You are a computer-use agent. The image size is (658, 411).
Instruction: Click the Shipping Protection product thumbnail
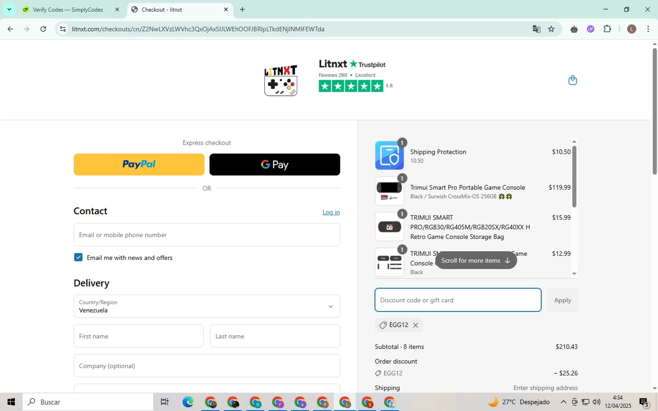390,156
